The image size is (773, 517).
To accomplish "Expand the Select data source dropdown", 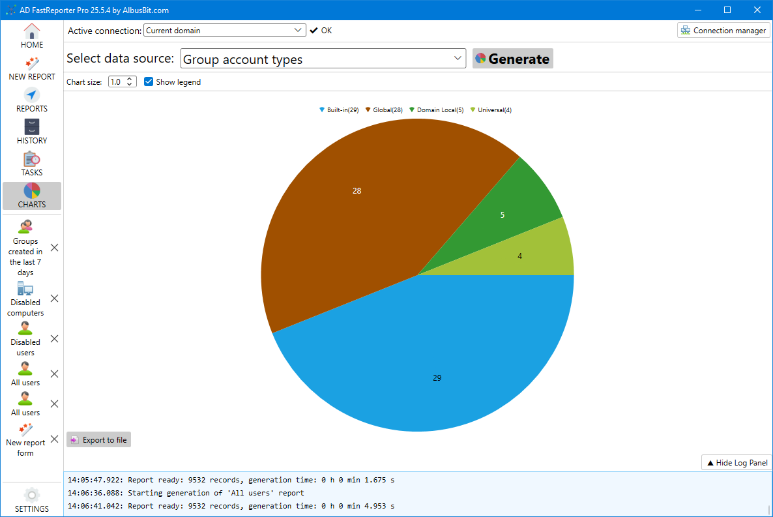I will point(457,58).
